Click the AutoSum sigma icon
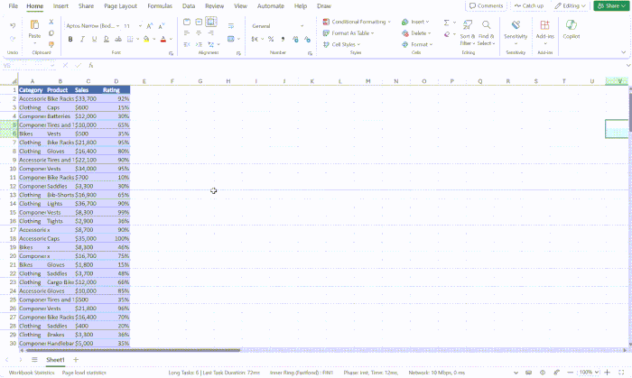Screen dimensions: 632x378 [x=446, y=23]
